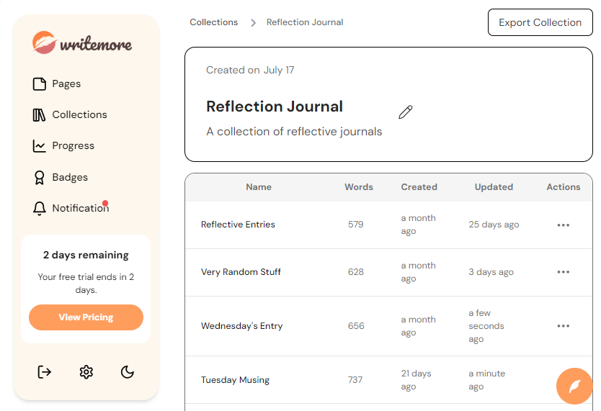
Task: Toggle dark mode with the moon icon
Action: click(x=128, y=372)
